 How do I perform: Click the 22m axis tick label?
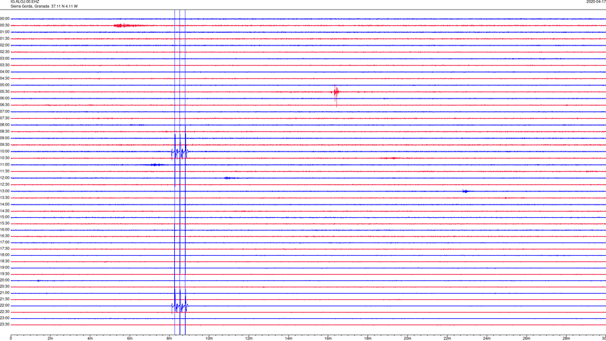[447, 338]
